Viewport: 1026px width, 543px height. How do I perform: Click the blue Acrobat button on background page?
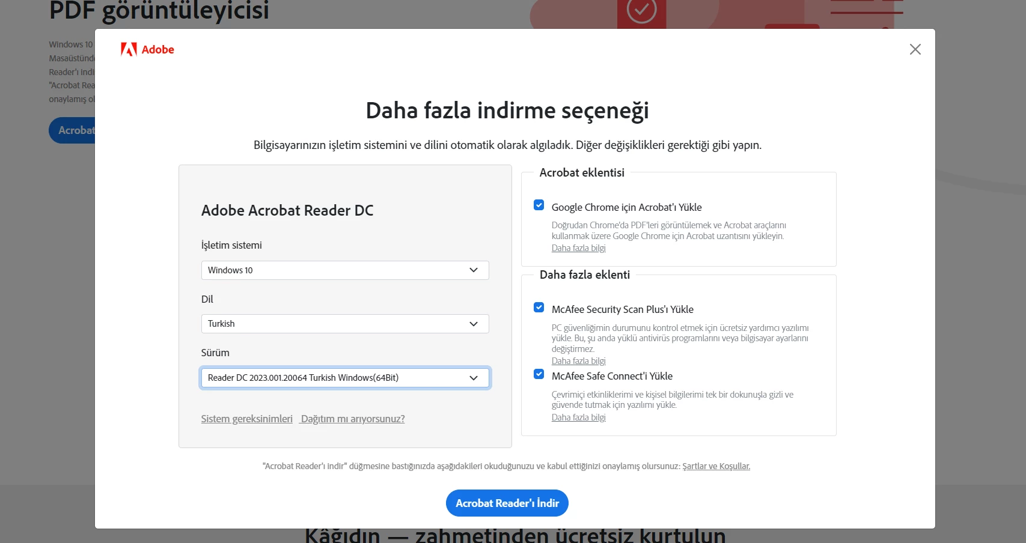72,130
